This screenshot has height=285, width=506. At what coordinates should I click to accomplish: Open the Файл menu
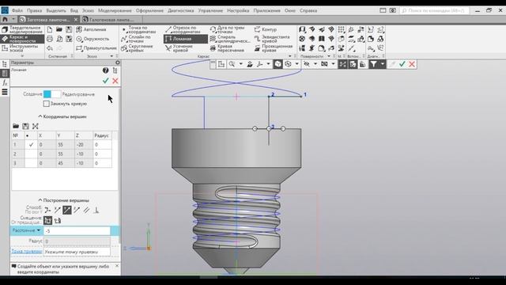click(x=17, y=10)
